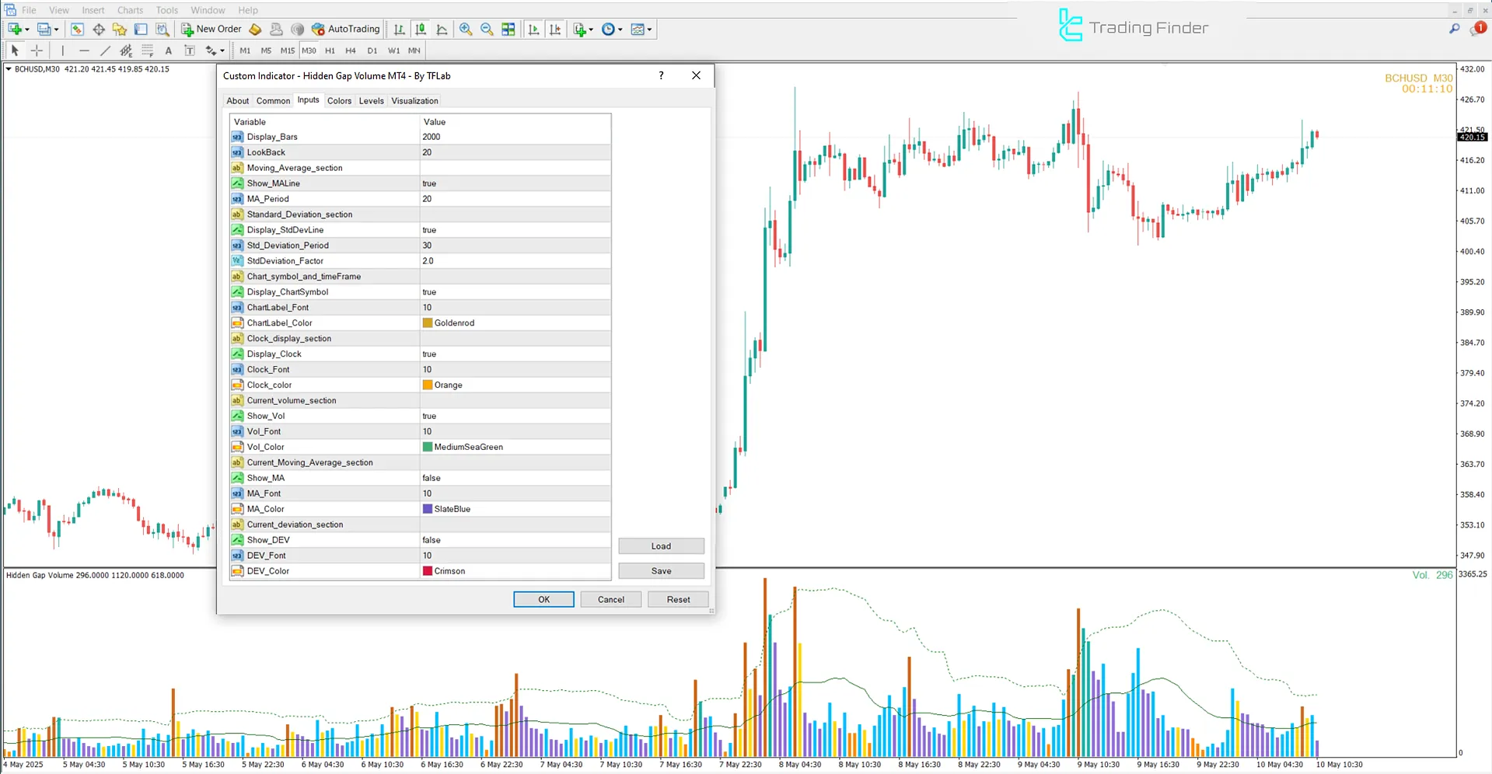Select the crosshair tool
Viewport: 1492px width, 774px height.
[37, 50]
